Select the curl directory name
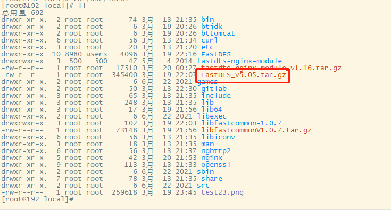This screenshot has width=391, height=210. (x=210, y=40)
